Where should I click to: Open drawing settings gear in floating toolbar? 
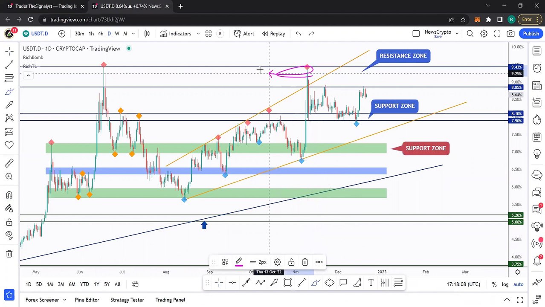[x=277, y=262]
